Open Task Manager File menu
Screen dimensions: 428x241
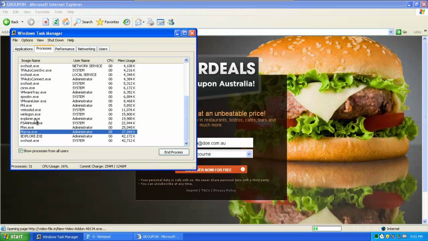[x=15, y=40]
